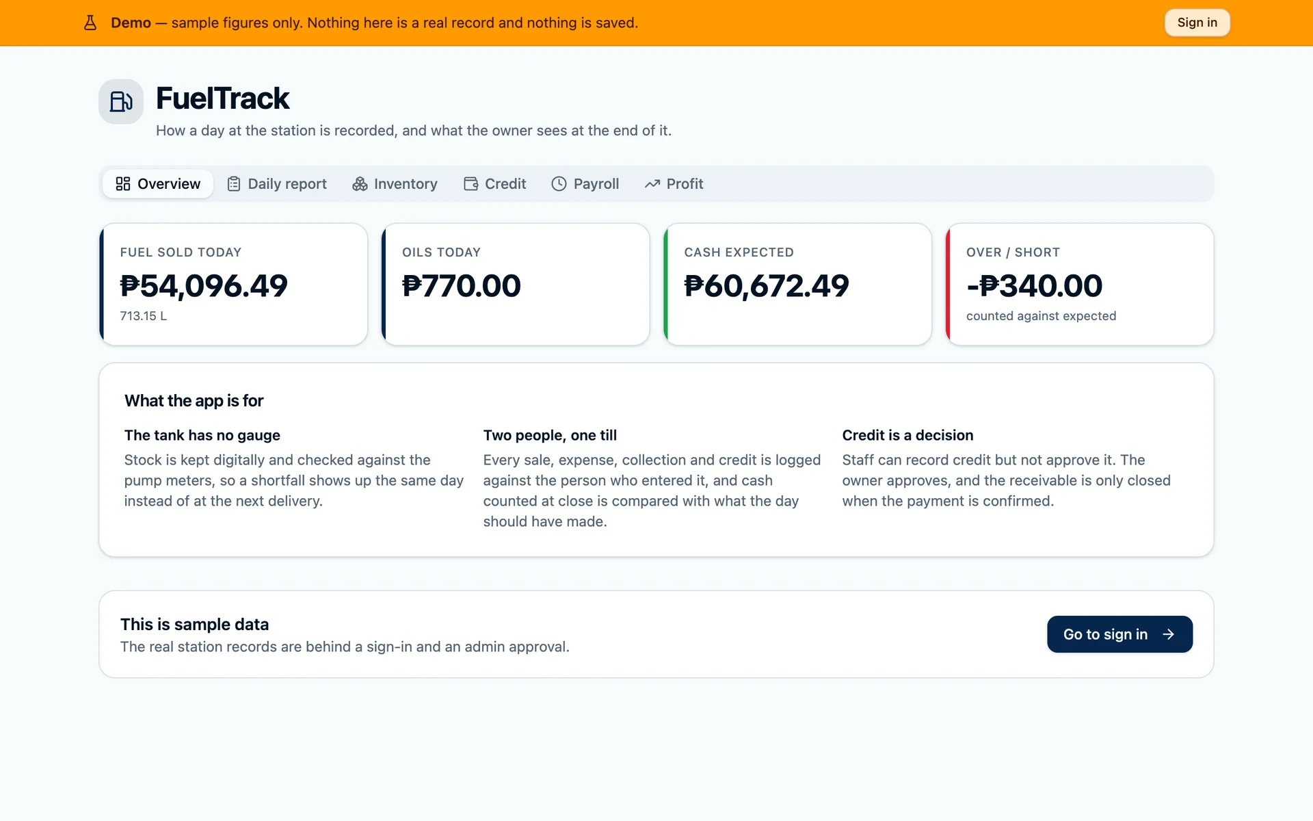Click the Fuel Sold Today card
The image size is (1313, 821).
point(234,284)
